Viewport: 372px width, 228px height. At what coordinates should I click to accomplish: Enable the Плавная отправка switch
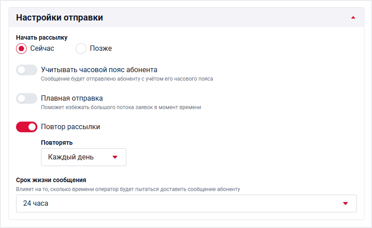[x=27, y=98]
